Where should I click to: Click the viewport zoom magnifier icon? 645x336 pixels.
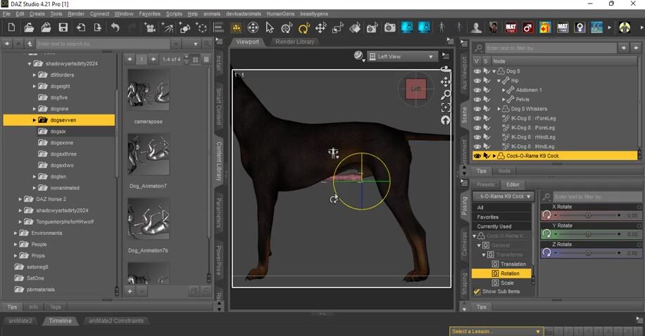[446, 94]
